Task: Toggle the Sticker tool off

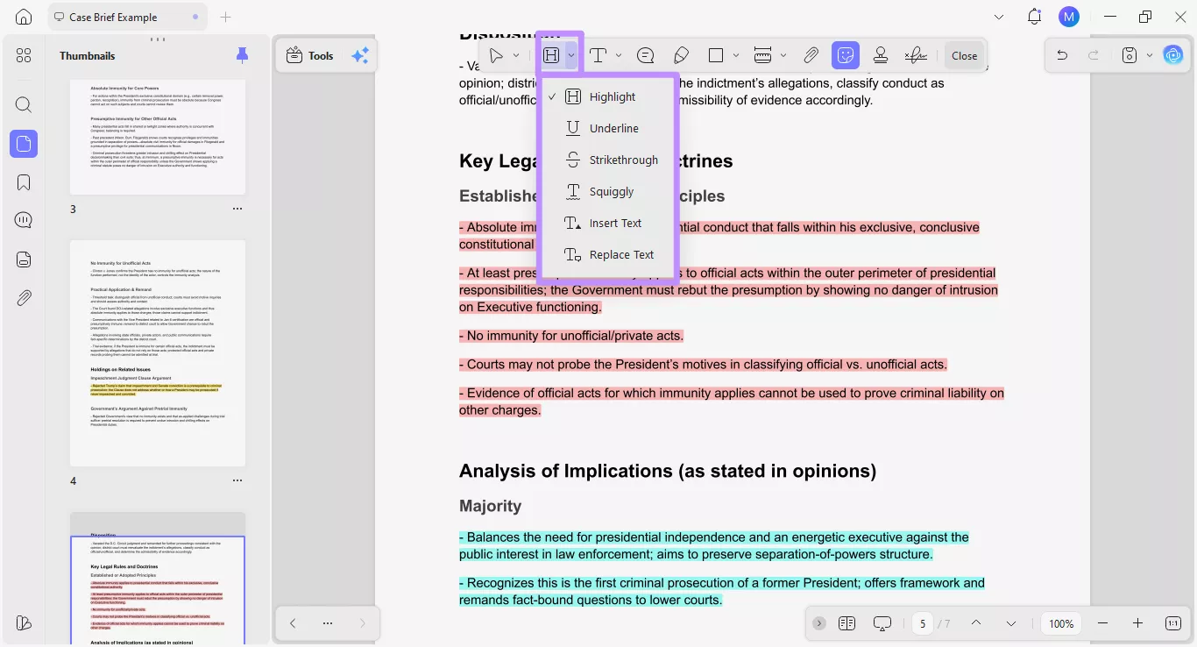Action: click(x=845, y=54)
